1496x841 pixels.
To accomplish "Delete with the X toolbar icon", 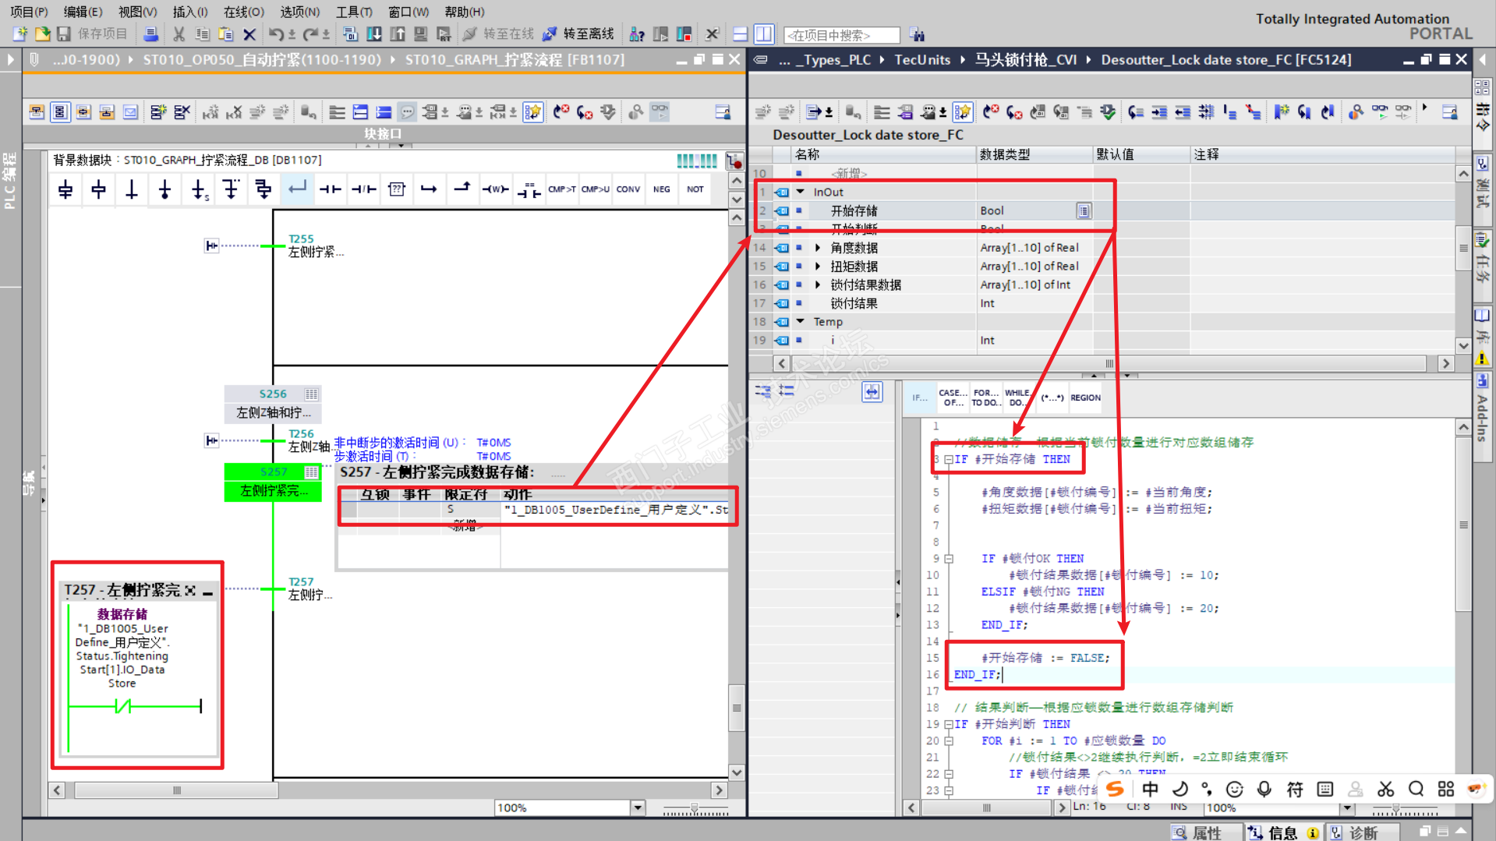I will [249, 34].
